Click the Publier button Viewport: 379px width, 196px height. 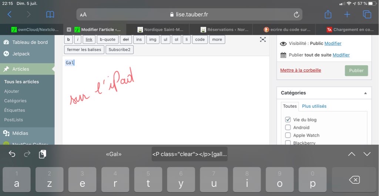coord(356,71)
